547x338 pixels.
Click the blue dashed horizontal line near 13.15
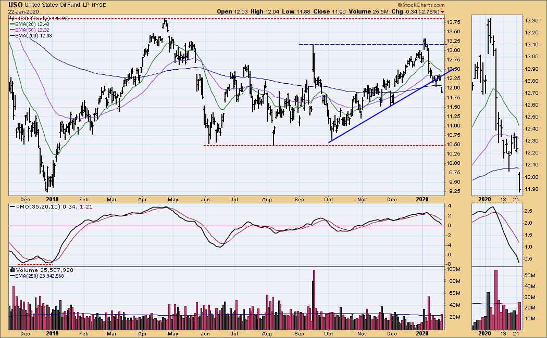[x=372, y=45]
